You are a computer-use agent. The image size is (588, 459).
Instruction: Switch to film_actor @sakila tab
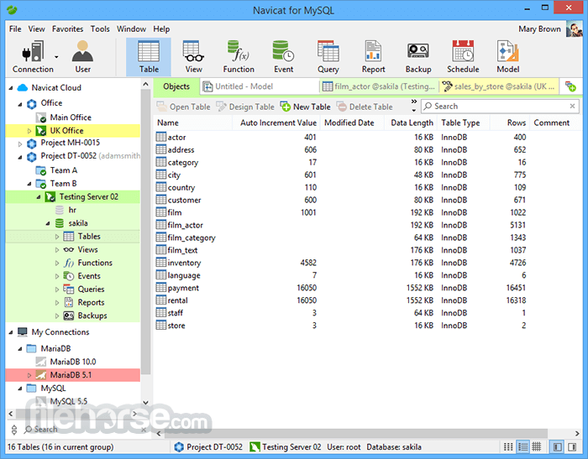pyautogui.click(x=379, y=86)
